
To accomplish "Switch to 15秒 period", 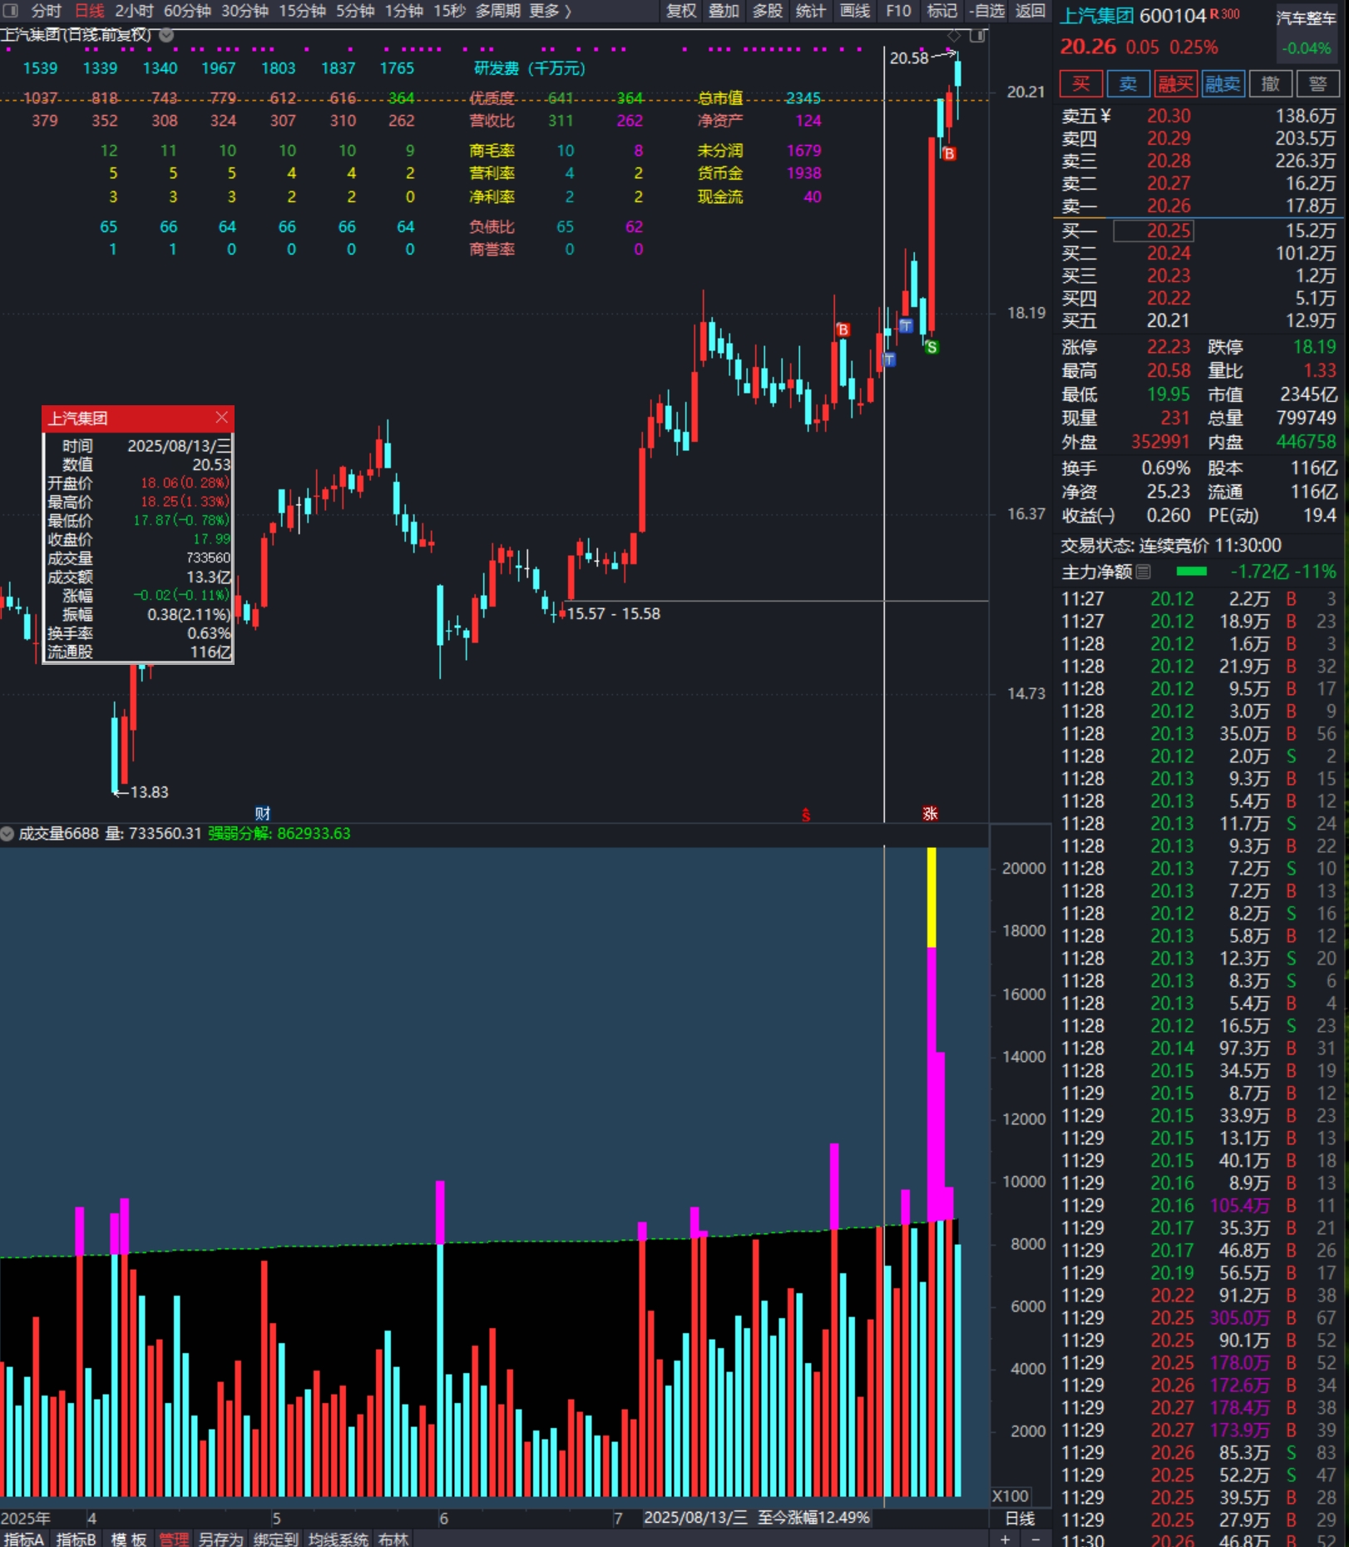I will pyautogui.click(x=450, y=11).
